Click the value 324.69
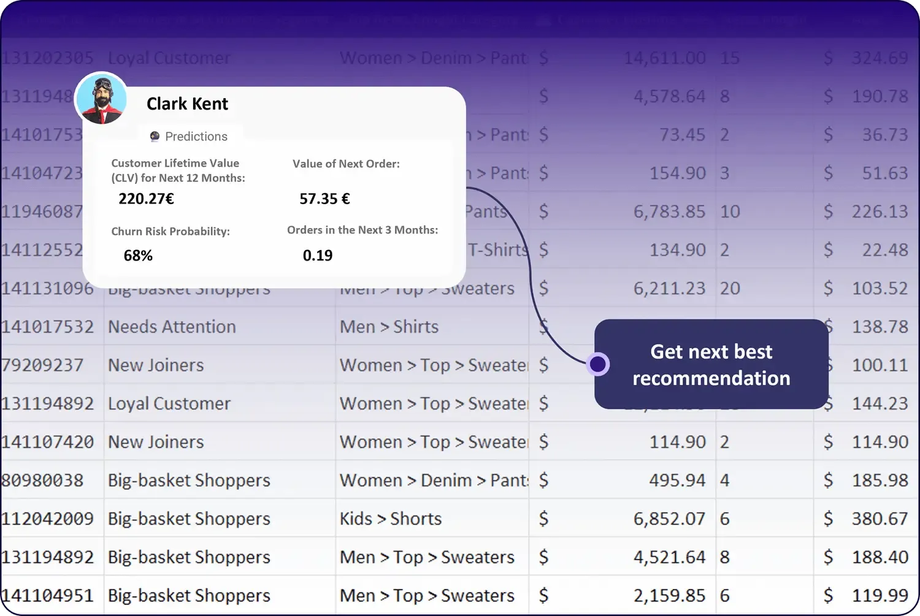The height and width of the screenshot is (616, 920). [x=880, y=58]
